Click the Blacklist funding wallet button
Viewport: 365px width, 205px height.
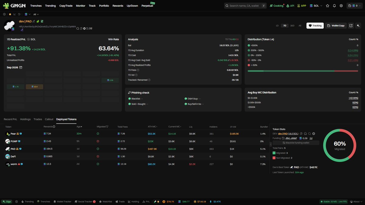coord(296,143)
